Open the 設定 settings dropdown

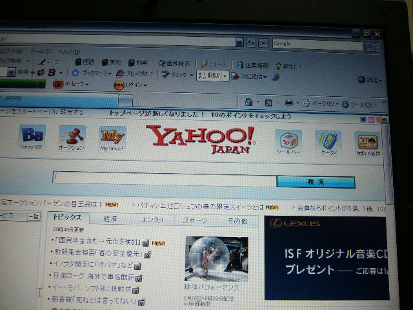[x=369, y=79]
